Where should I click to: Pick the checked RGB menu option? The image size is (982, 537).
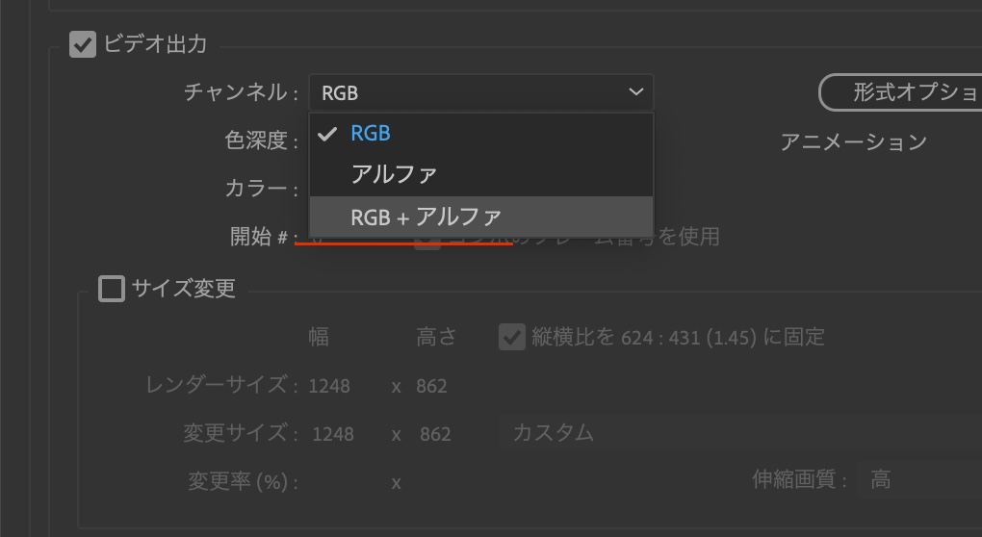[x=371, y=134]
